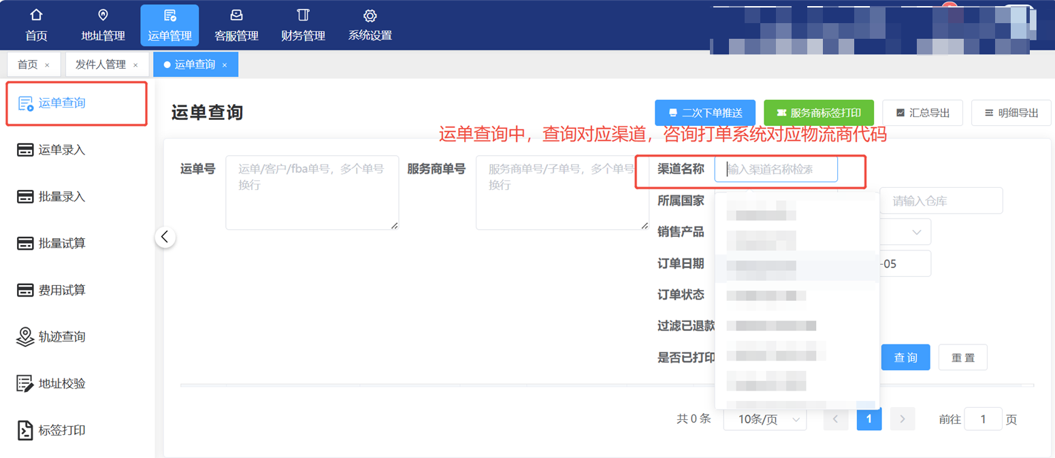
Task: Click the 查询 button
Action: [x=905, y=357]
